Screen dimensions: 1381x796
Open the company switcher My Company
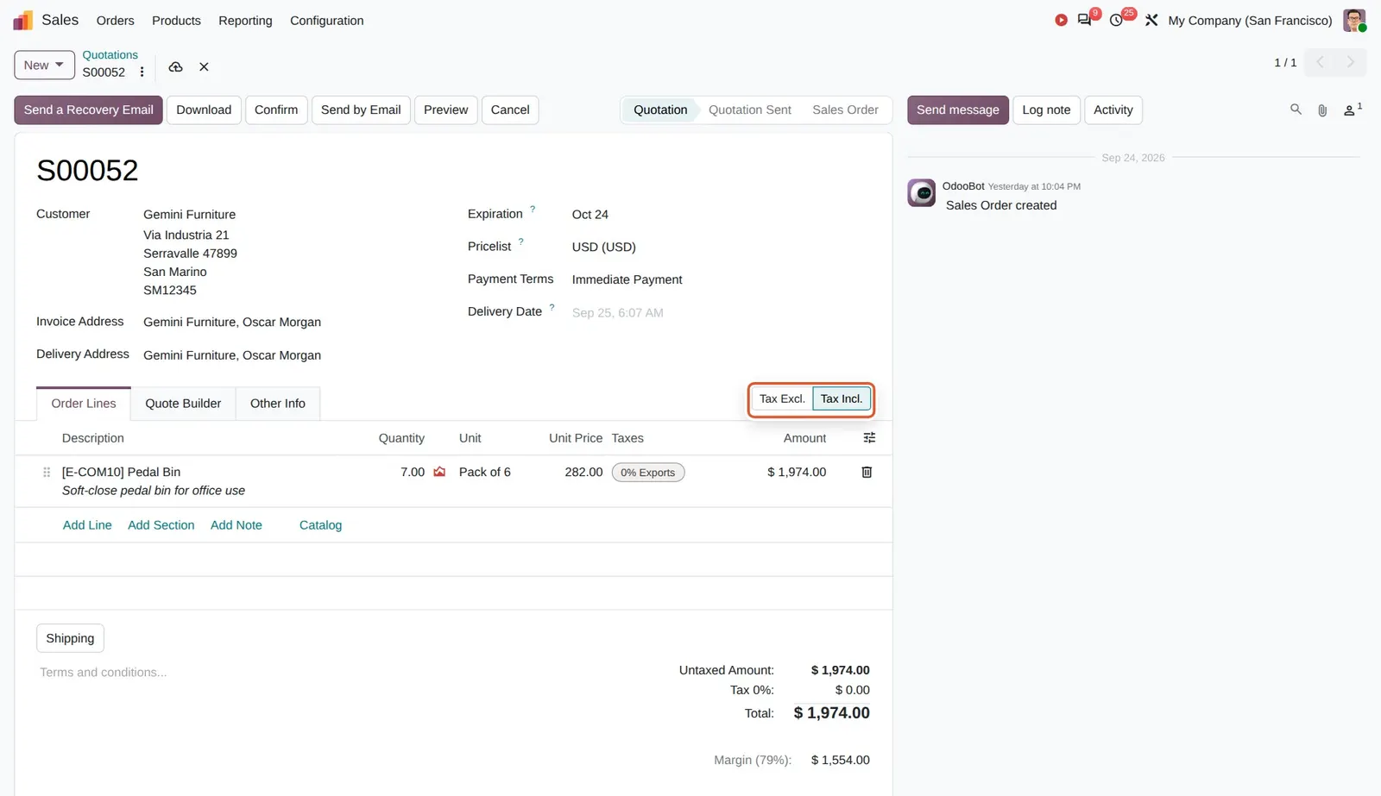[1250, 20]
